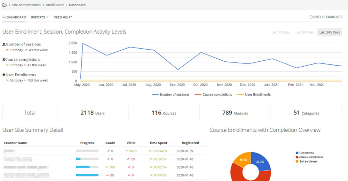The height and width of the screenshot is (181, 348).
Task: Click '55 today' enrollments stat
Action: (x=14, y=80)
